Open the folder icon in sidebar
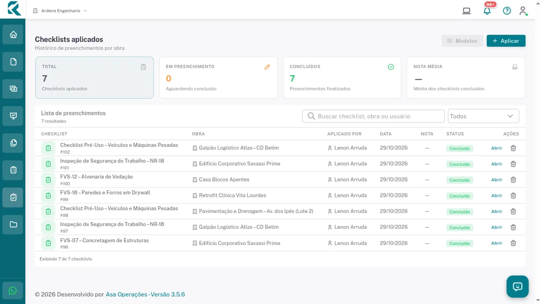 point(13,224)
